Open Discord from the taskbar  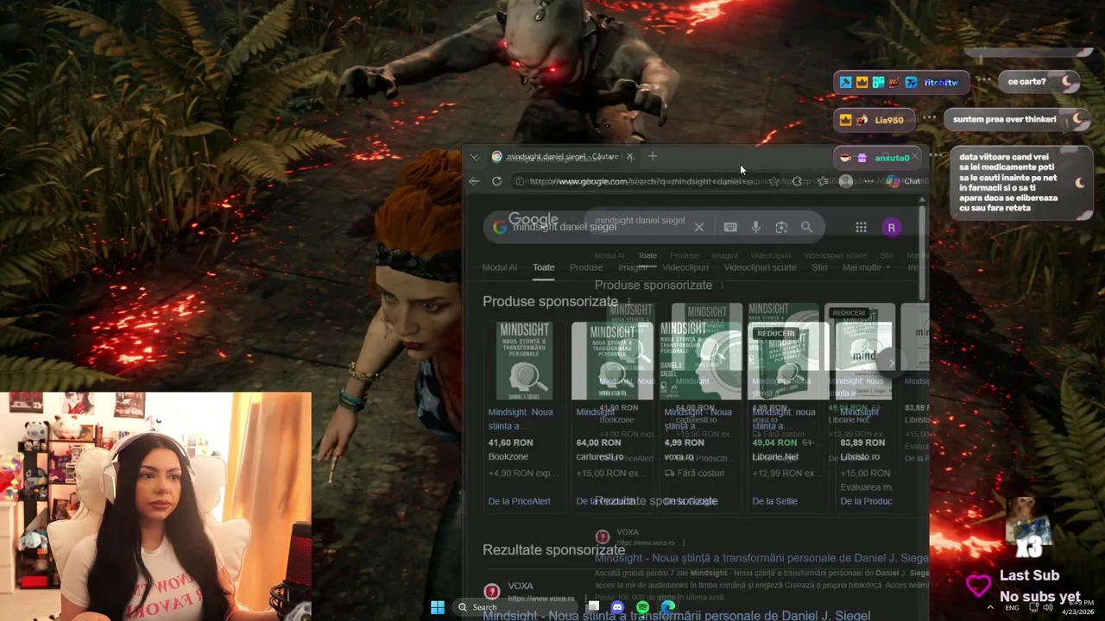617,607
